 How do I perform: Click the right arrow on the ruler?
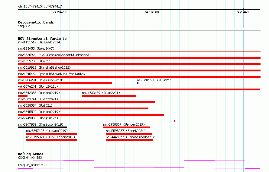click(260, 9)
